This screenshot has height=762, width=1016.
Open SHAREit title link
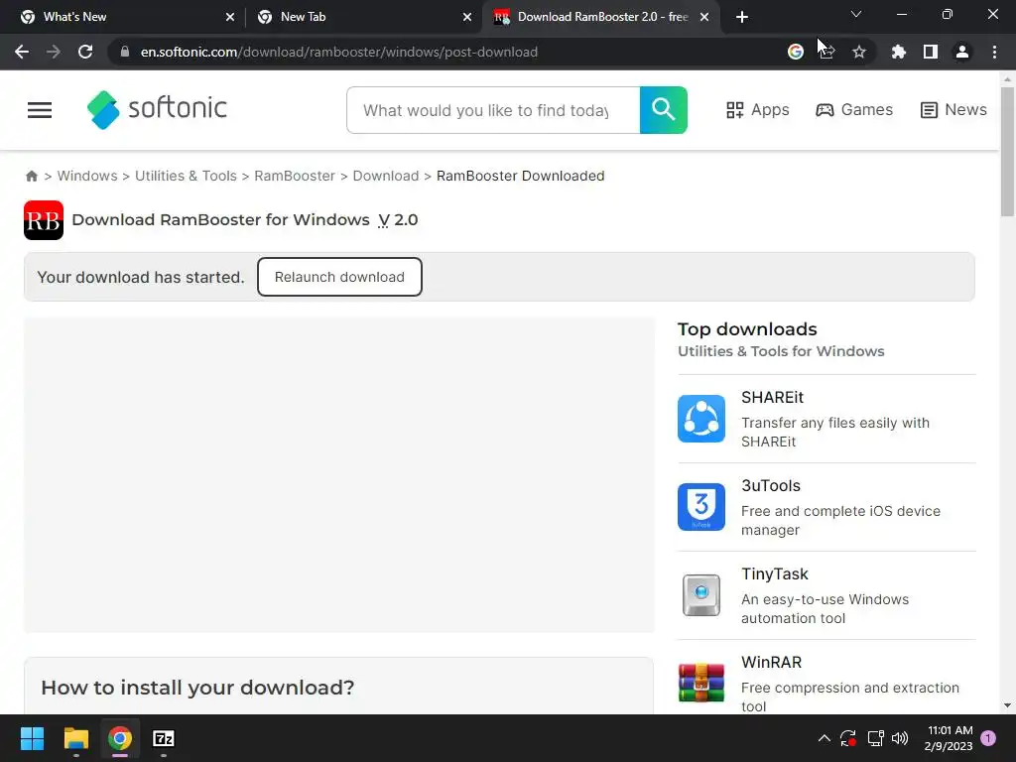772,397
